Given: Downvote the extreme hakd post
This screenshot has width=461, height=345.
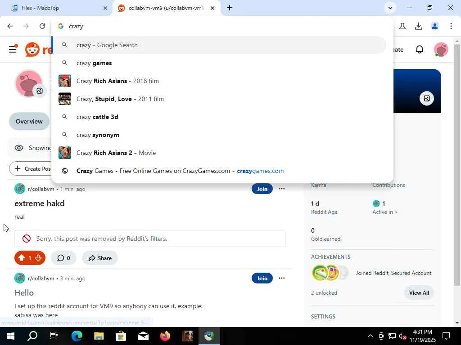Looking at the screenshot, I should tap(38, 258).
